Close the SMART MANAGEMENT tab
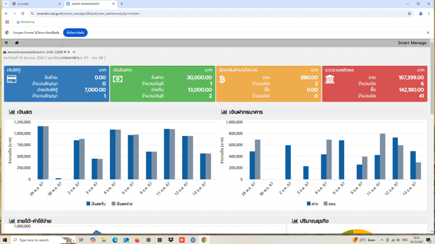Screen dimensions: 435x244 click(114, 4)
